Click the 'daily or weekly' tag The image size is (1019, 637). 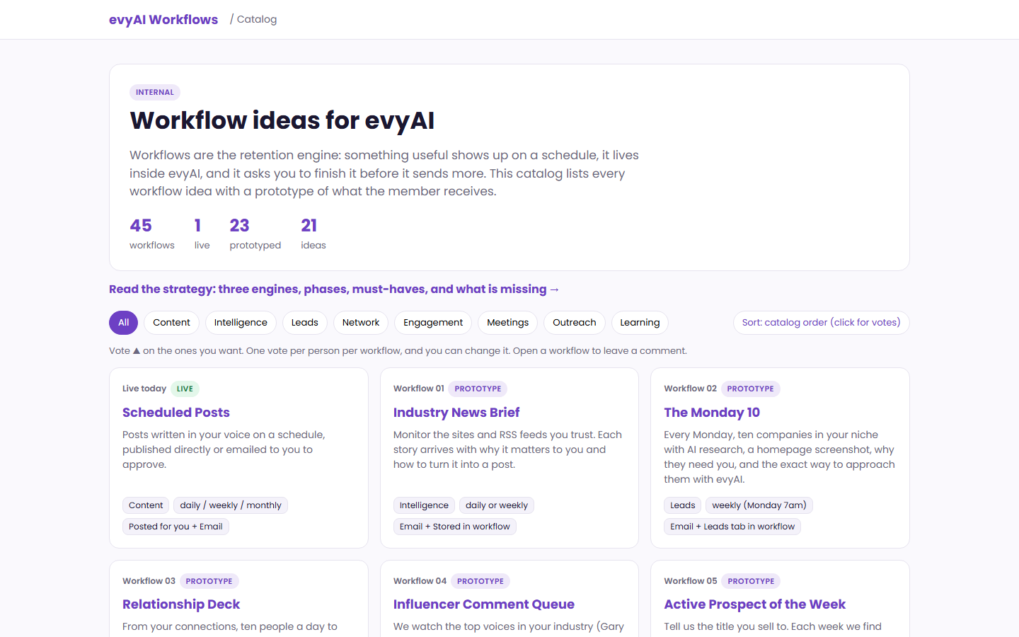click(497, 505)
